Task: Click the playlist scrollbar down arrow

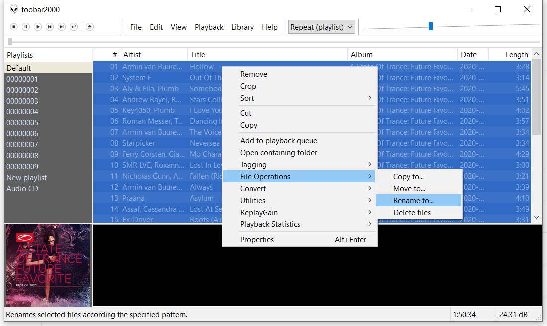Action: coord(537,217)
